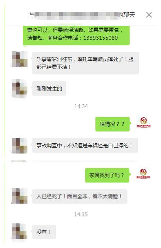Viewport: 161px width, 248px height.
Task: Select the green 啥情况？？ bubble
Action: tap(113, 124)
